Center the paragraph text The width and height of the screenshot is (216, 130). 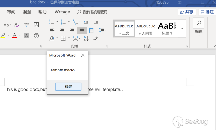(x=62, y=30)
